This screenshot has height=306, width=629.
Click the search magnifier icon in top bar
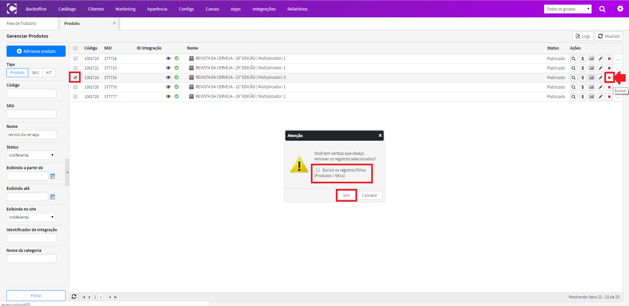pos(602,9)
